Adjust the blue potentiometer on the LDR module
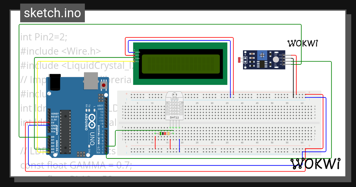The height and width of the screenshot is (187, 356). (262, 55)
